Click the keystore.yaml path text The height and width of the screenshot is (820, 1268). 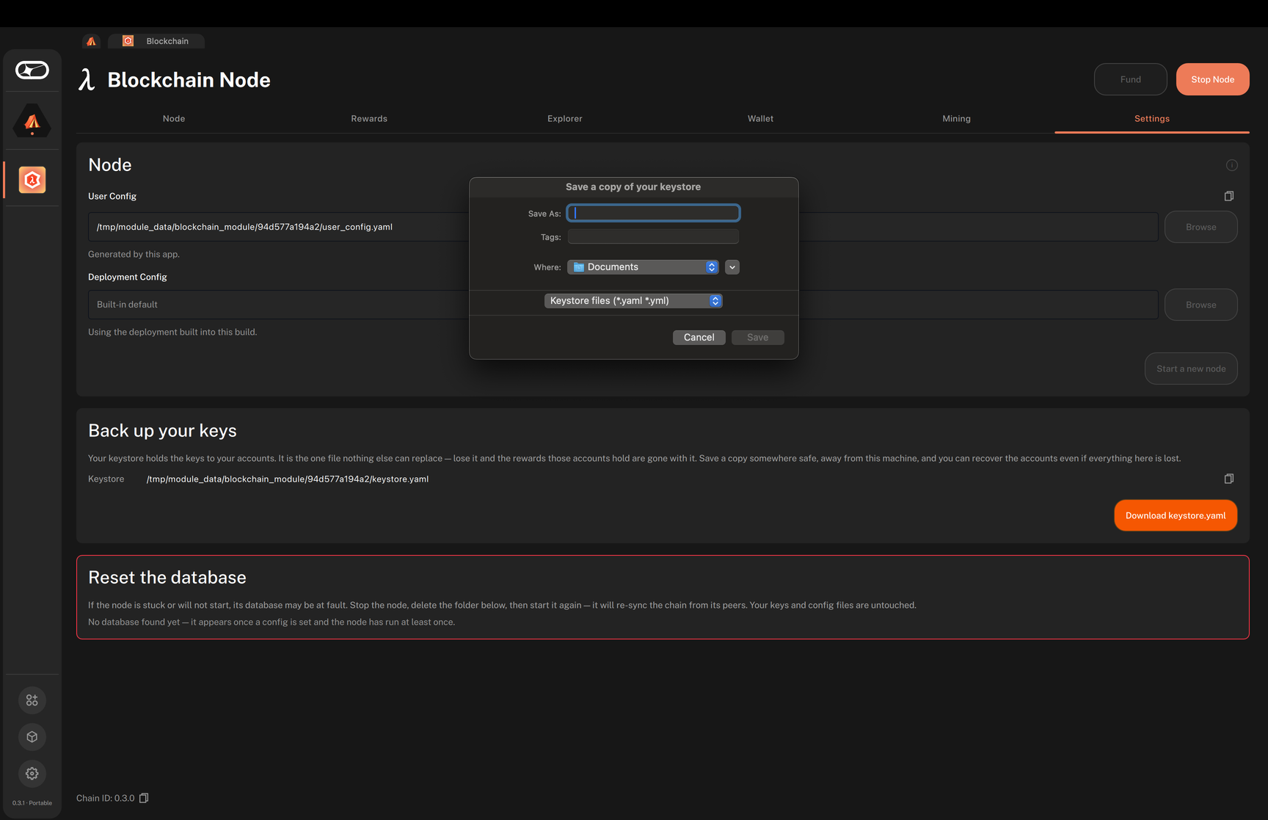(x=288, y=479)
